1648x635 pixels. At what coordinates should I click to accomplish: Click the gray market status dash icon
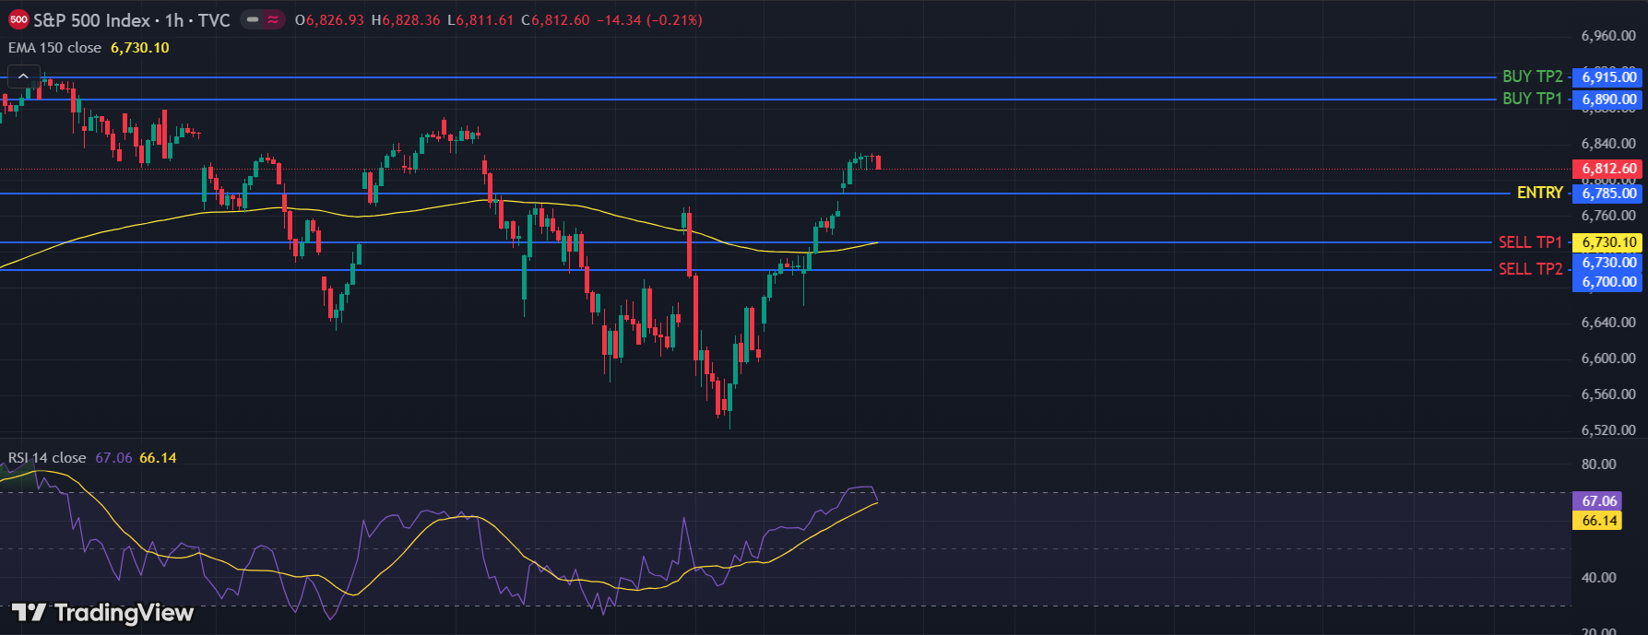coord(253,19)
